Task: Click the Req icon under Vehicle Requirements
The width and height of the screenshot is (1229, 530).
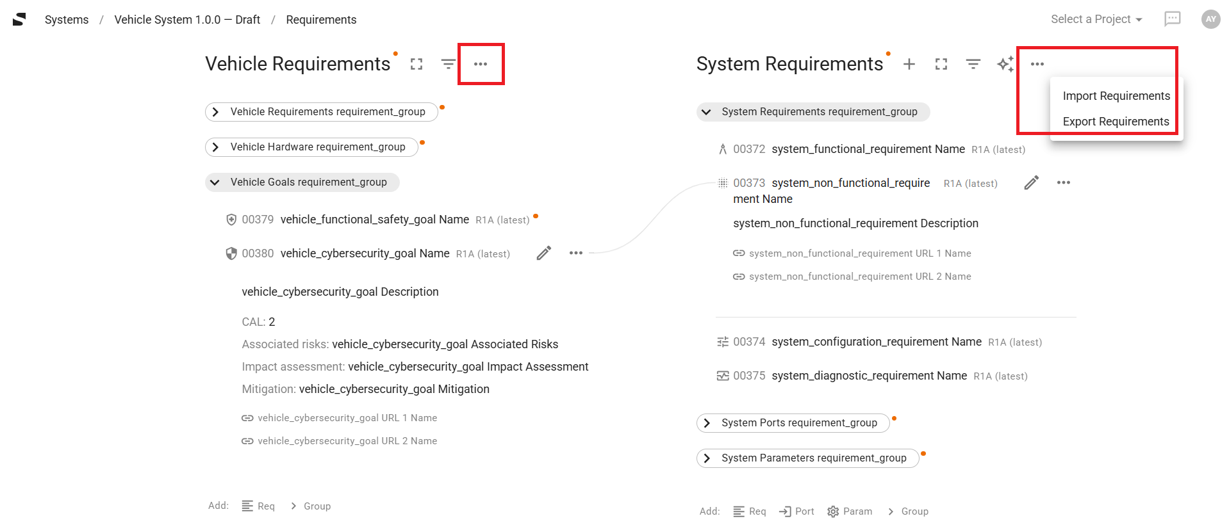Action: pos(249,506)
